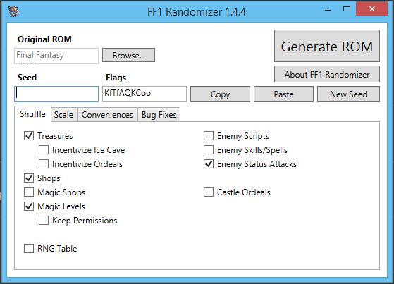Image resolution: width=394 pixels, height=284 pixels.
Task: Enable Incentivize Ice Cave option
Action: tap(44, 150)
